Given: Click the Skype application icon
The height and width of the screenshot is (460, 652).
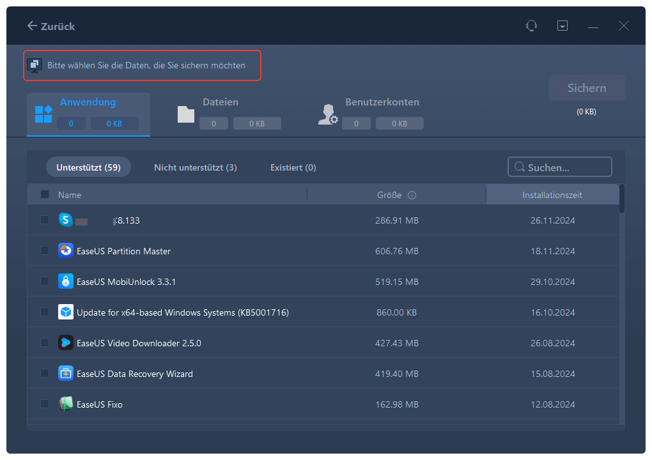Looking at the screenshot, I should (66, 220).
